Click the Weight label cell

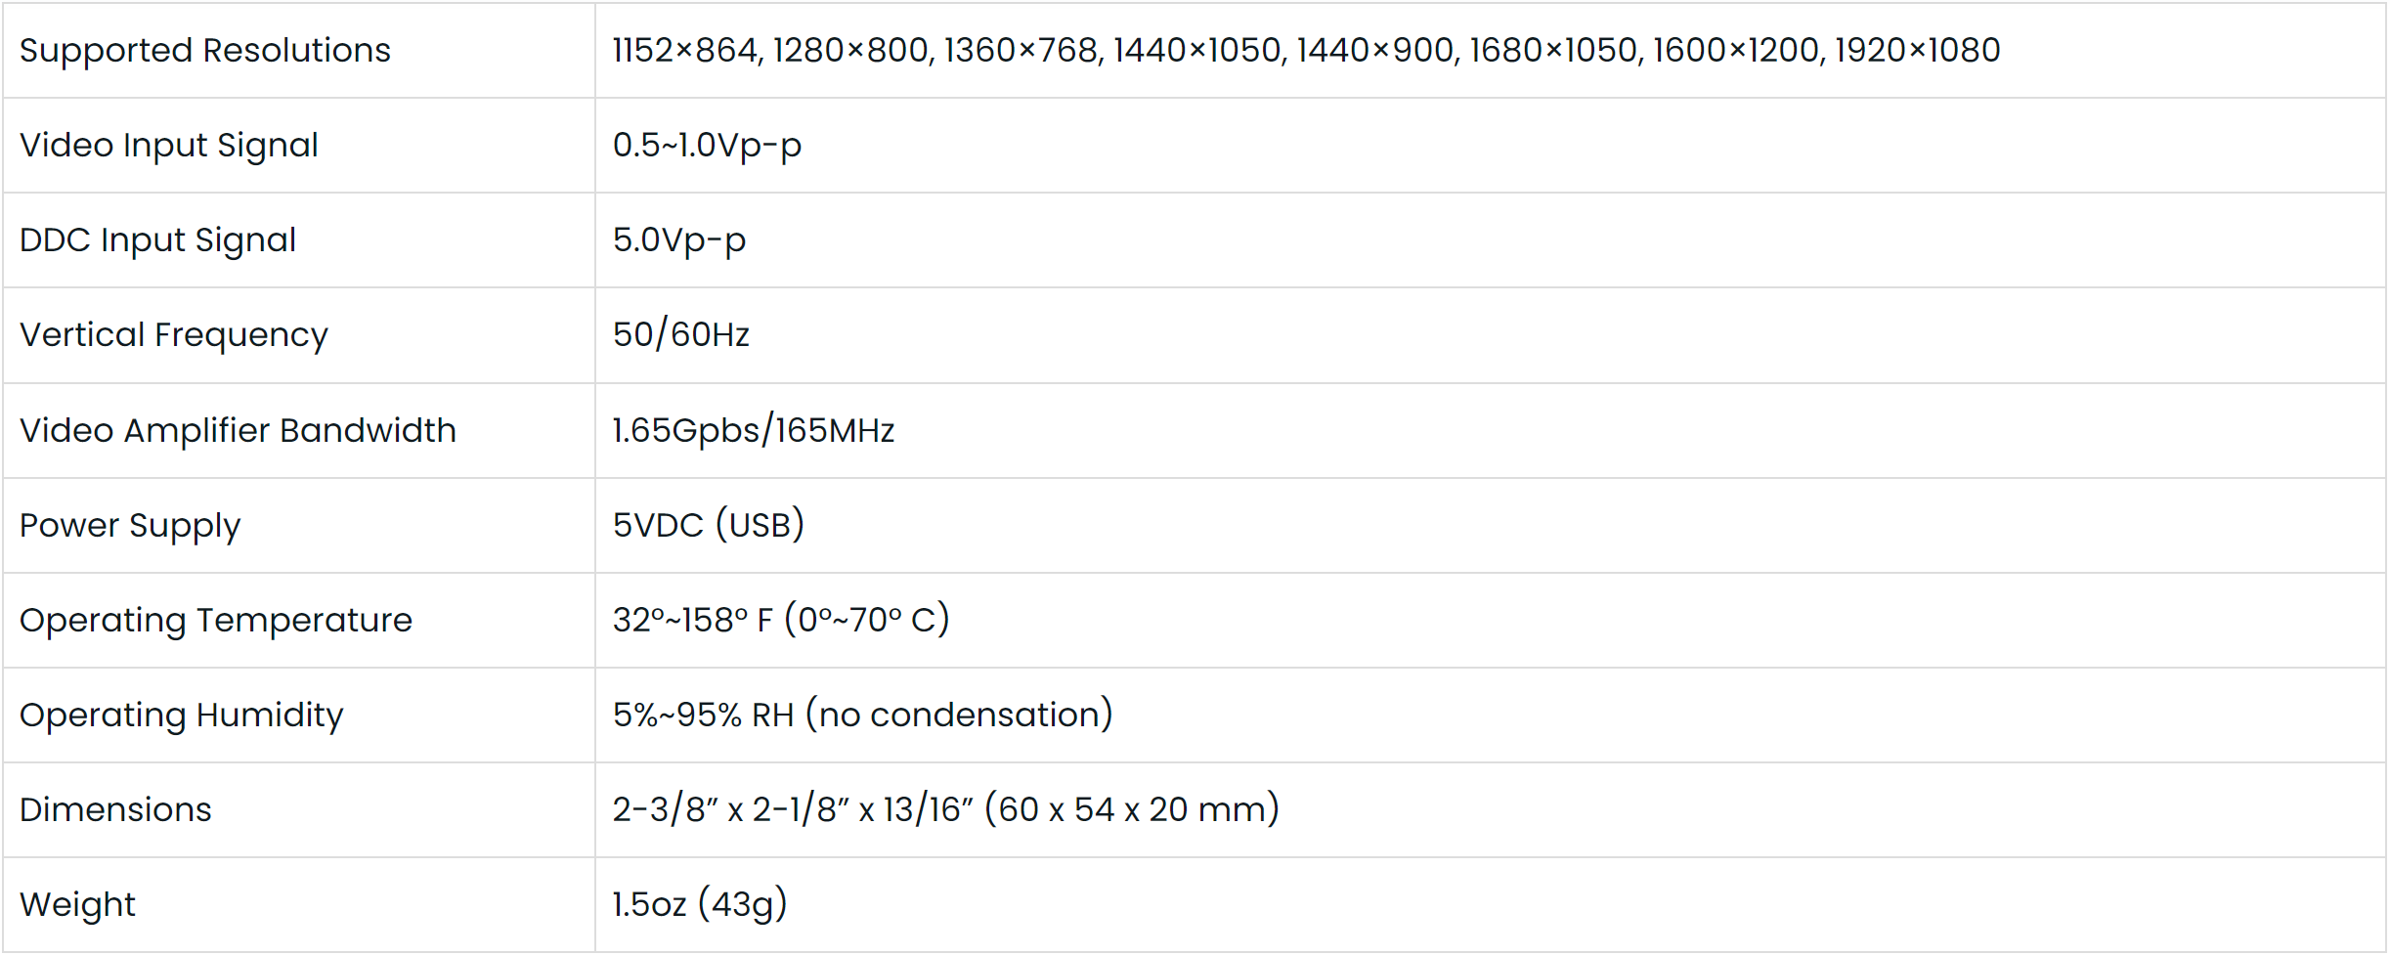77,904
